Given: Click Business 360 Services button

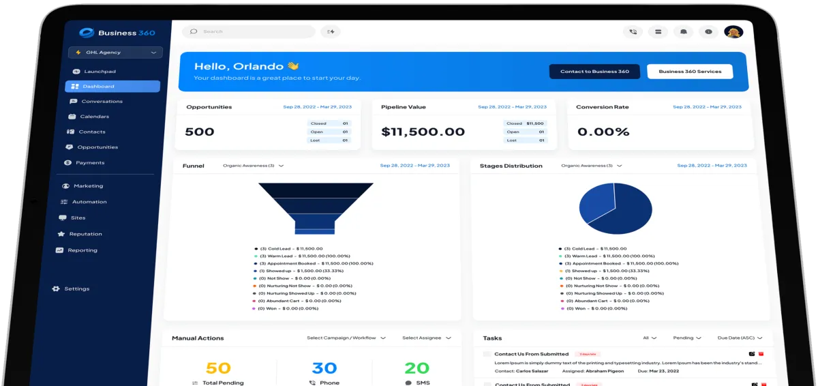Looking at the screenshot, I should (x=690, y=72).
